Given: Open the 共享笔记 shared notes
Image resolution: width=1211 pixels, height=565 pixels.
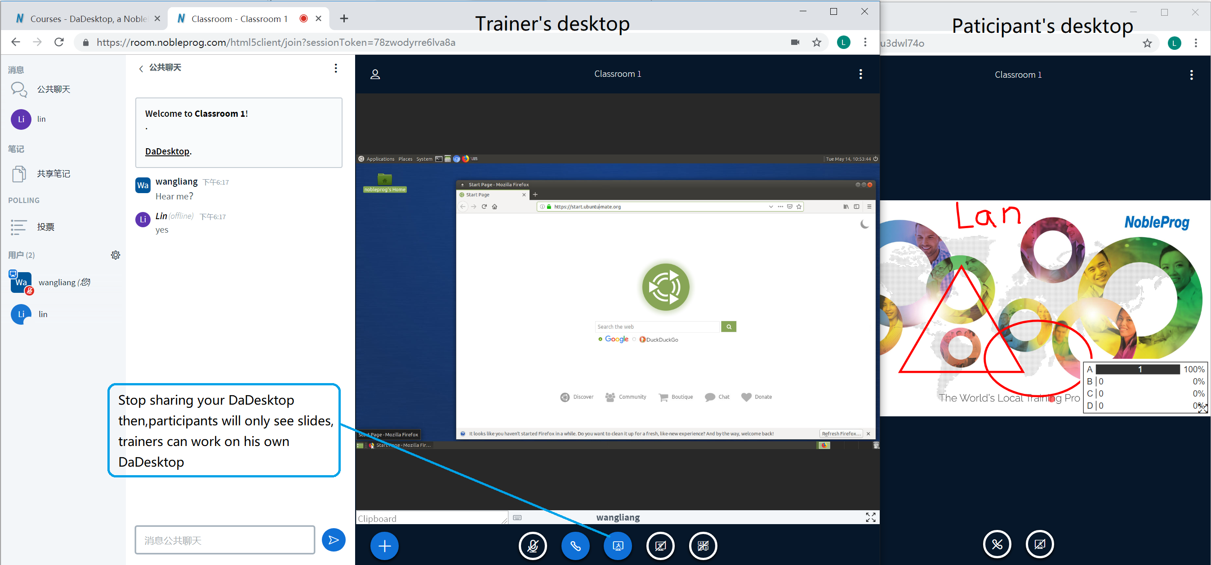Looking at the screenshot, I should tap(53, 174).
